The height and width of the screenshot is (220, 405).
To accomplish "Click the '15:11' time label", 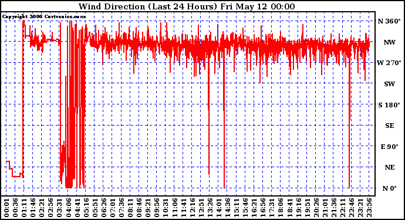I will (x=237, y=208).
